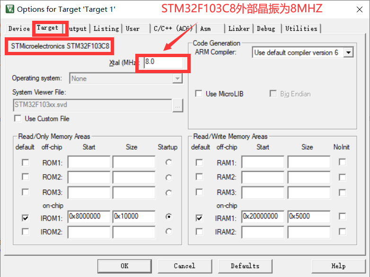Check the RAM2 default checkbox
Viewport: 370px width, 277px height.
coord(199,177)
